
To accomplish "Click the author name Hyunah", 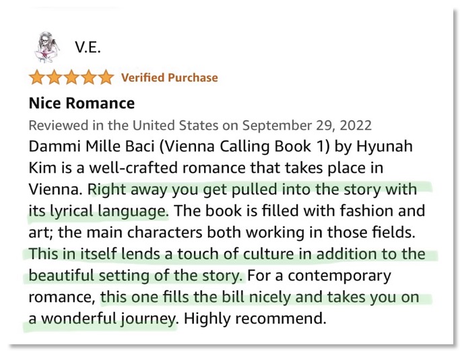I will (x=385, y=146).
